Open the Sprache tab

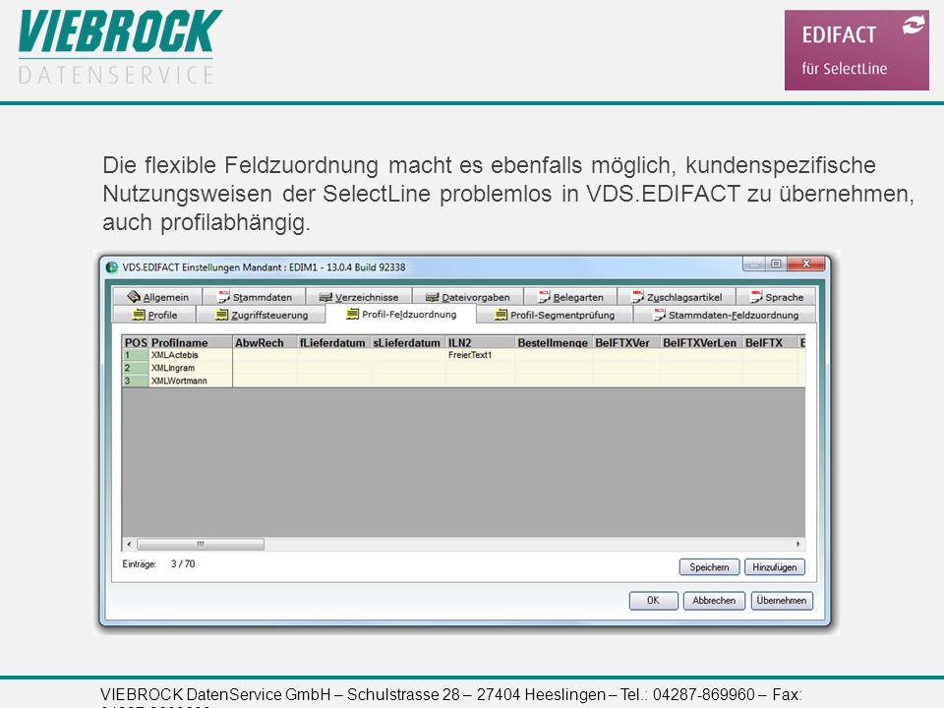pyautogui.click(x=777, y=297)
